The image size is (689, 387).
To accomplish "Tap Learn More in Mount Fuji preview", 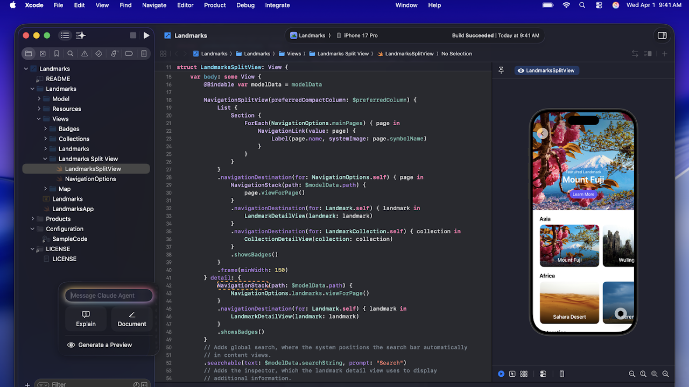I will pos(583,195).
